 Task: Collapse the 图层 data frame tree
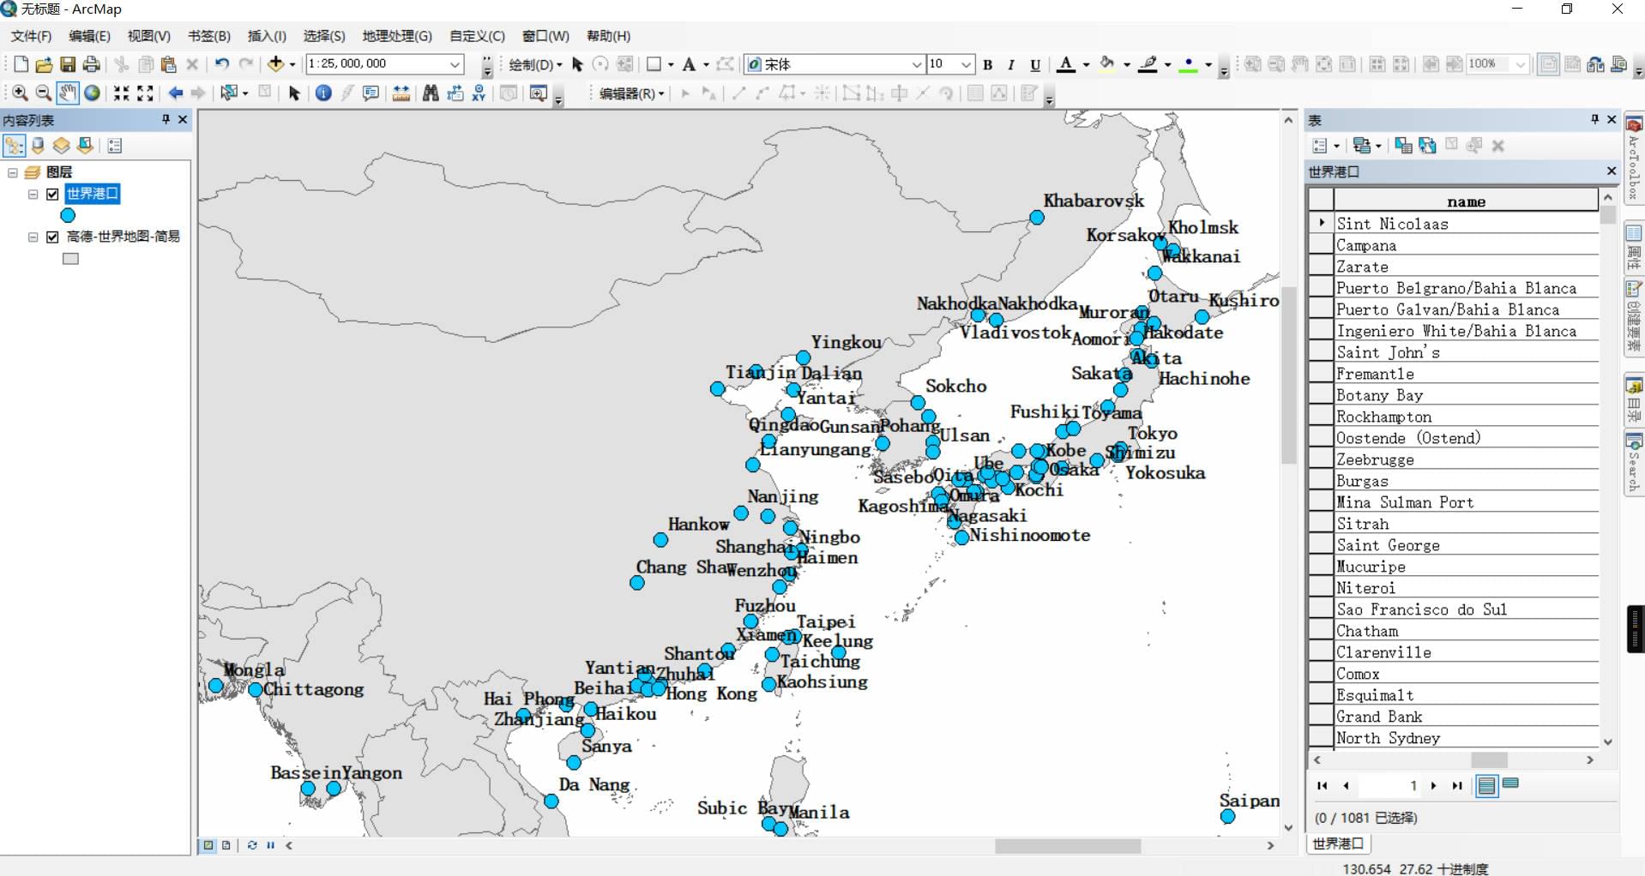click(13, 172)
